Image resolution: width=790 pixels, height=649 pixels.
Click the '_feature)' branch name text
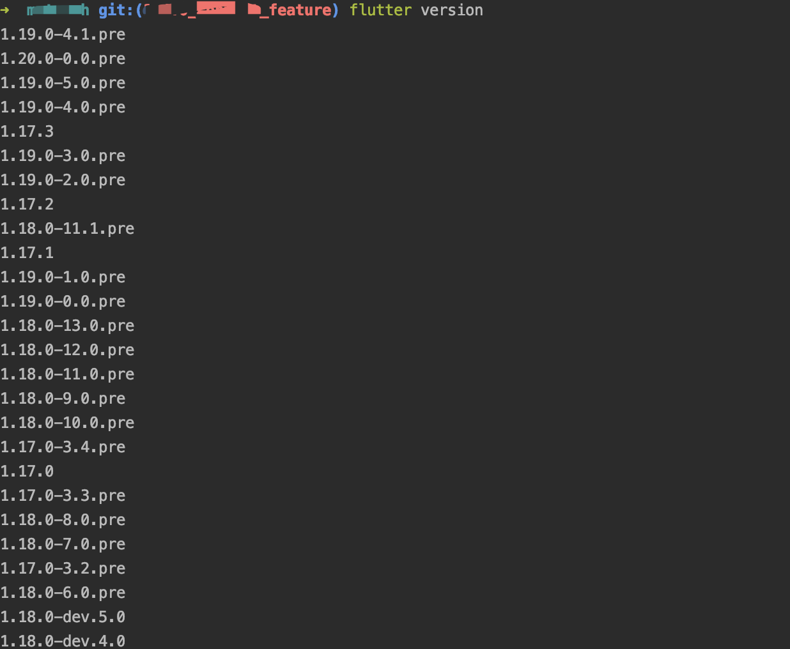click(299, 10)
